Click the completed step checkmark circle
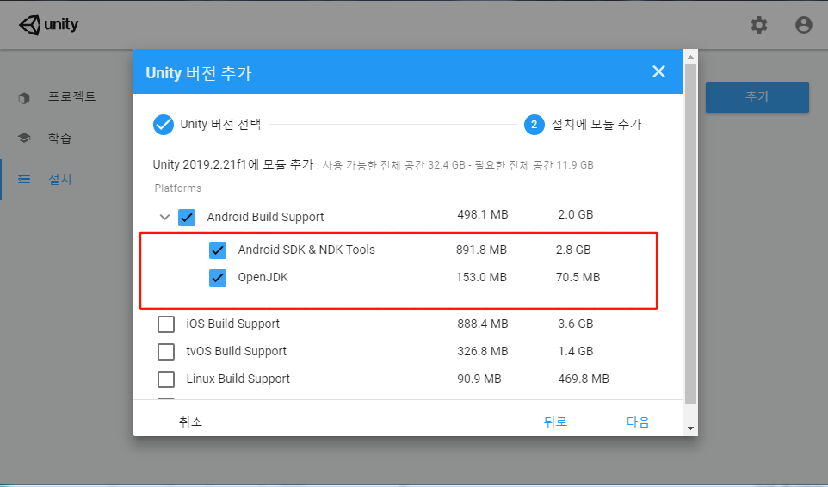 click(x=164, y=125)
